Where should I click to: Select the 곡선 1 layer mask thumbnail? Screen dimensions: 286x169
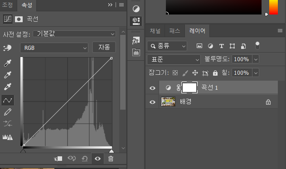click(x=189, y=88)
